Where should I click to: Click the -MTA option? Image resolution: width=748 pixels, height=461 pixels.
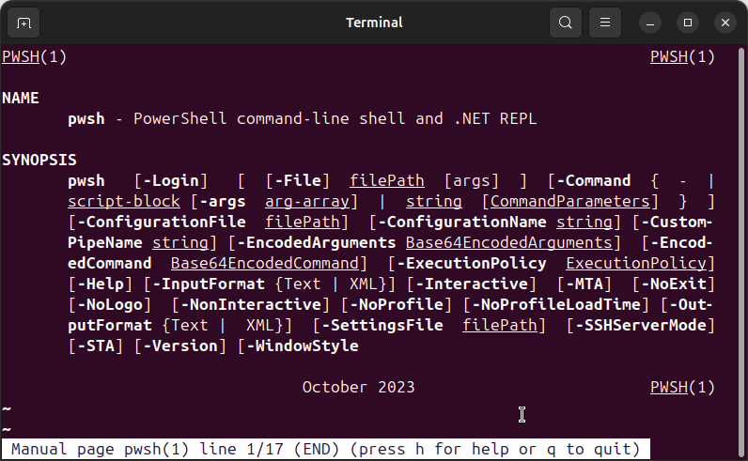click(x=584, y=284)
